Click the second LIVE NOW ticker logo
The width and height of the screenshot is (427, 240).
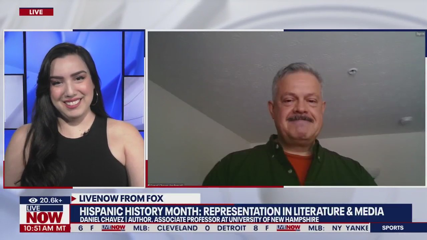point(289,228)
